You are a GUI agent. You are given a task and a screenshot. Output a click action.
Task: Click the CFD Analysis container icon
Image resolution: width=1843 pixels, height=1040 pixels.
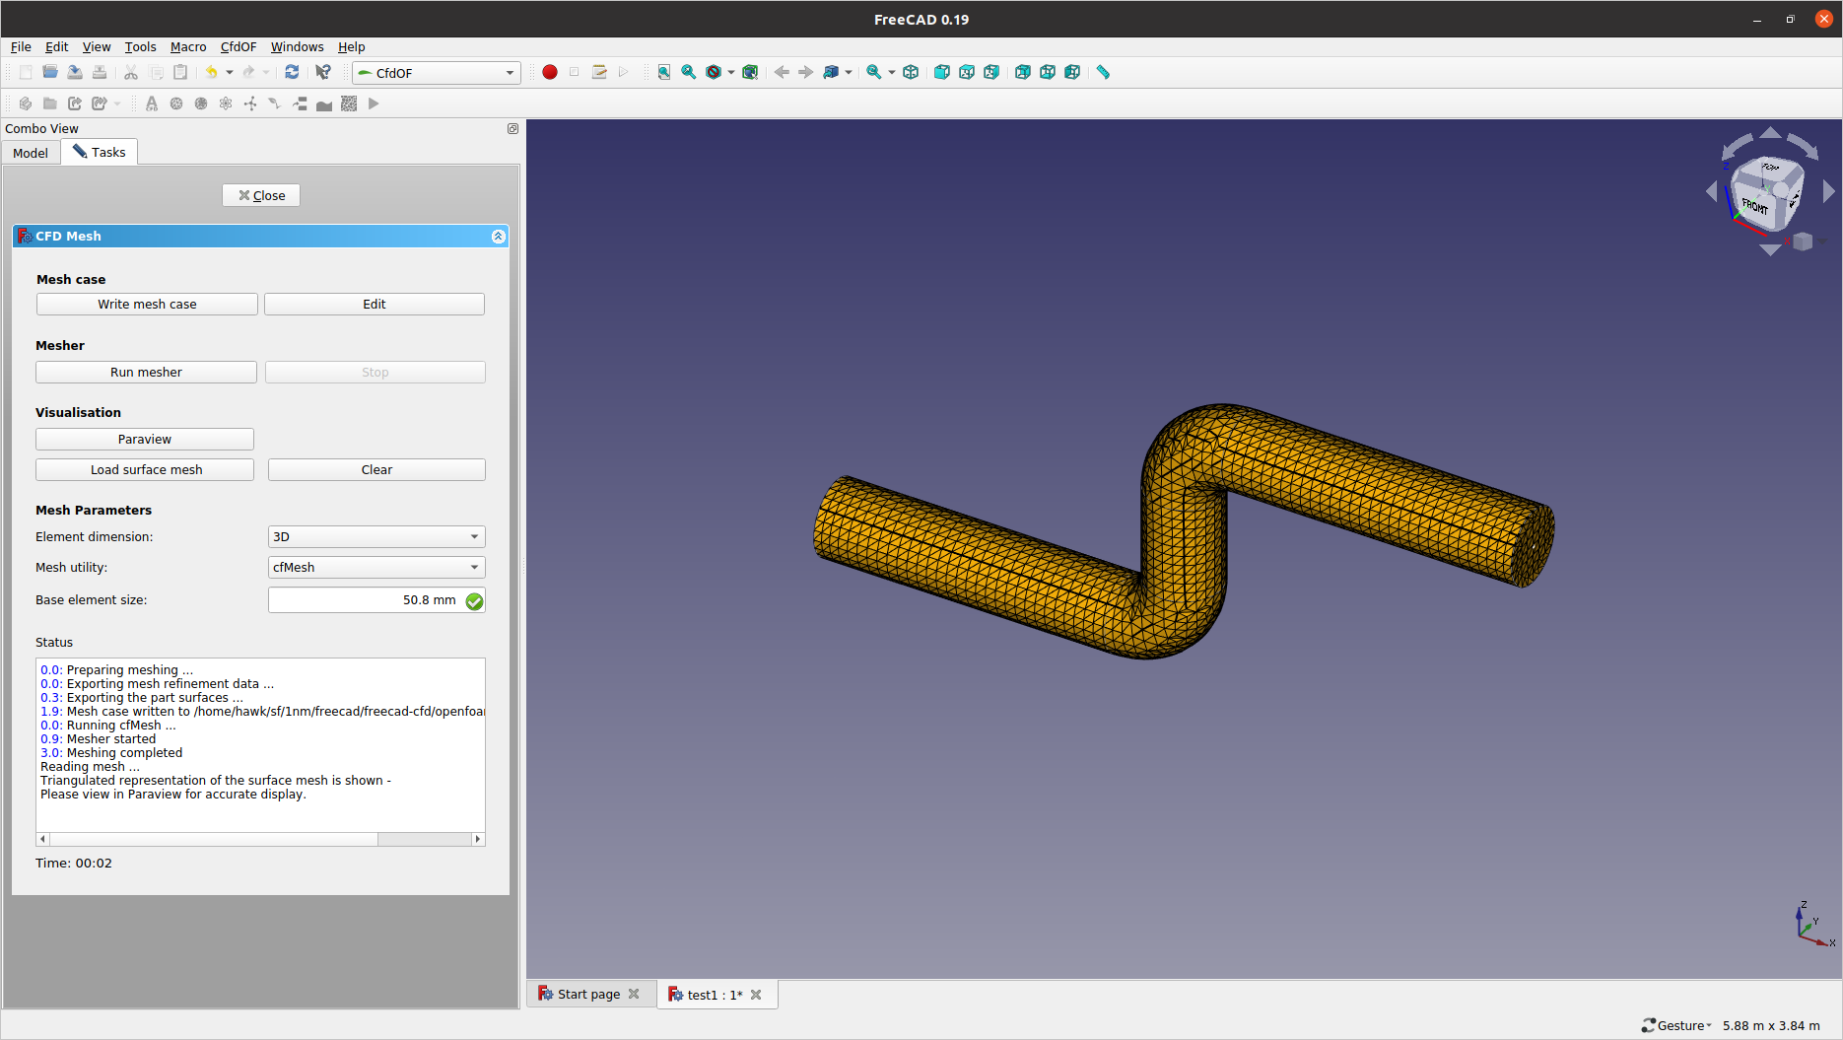tap(152, 104)
